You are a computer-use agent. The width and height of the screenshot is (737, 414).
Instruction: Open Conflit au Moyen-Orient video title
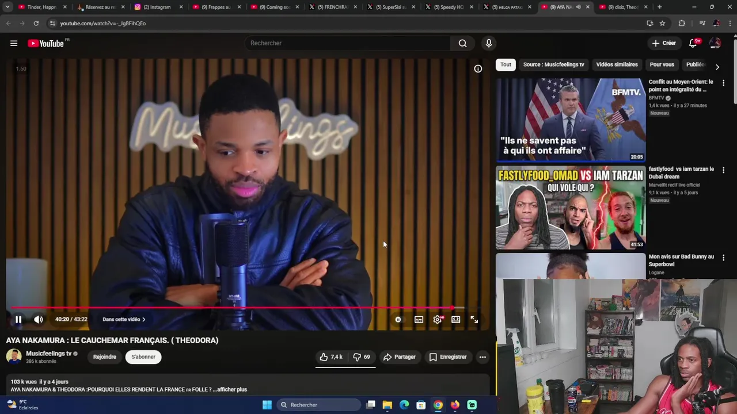coord(681,86)
